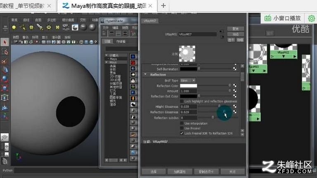Create point light from the shelf
Image resolution: width=317 pixels, height=178 pixels.
[31, 27]
